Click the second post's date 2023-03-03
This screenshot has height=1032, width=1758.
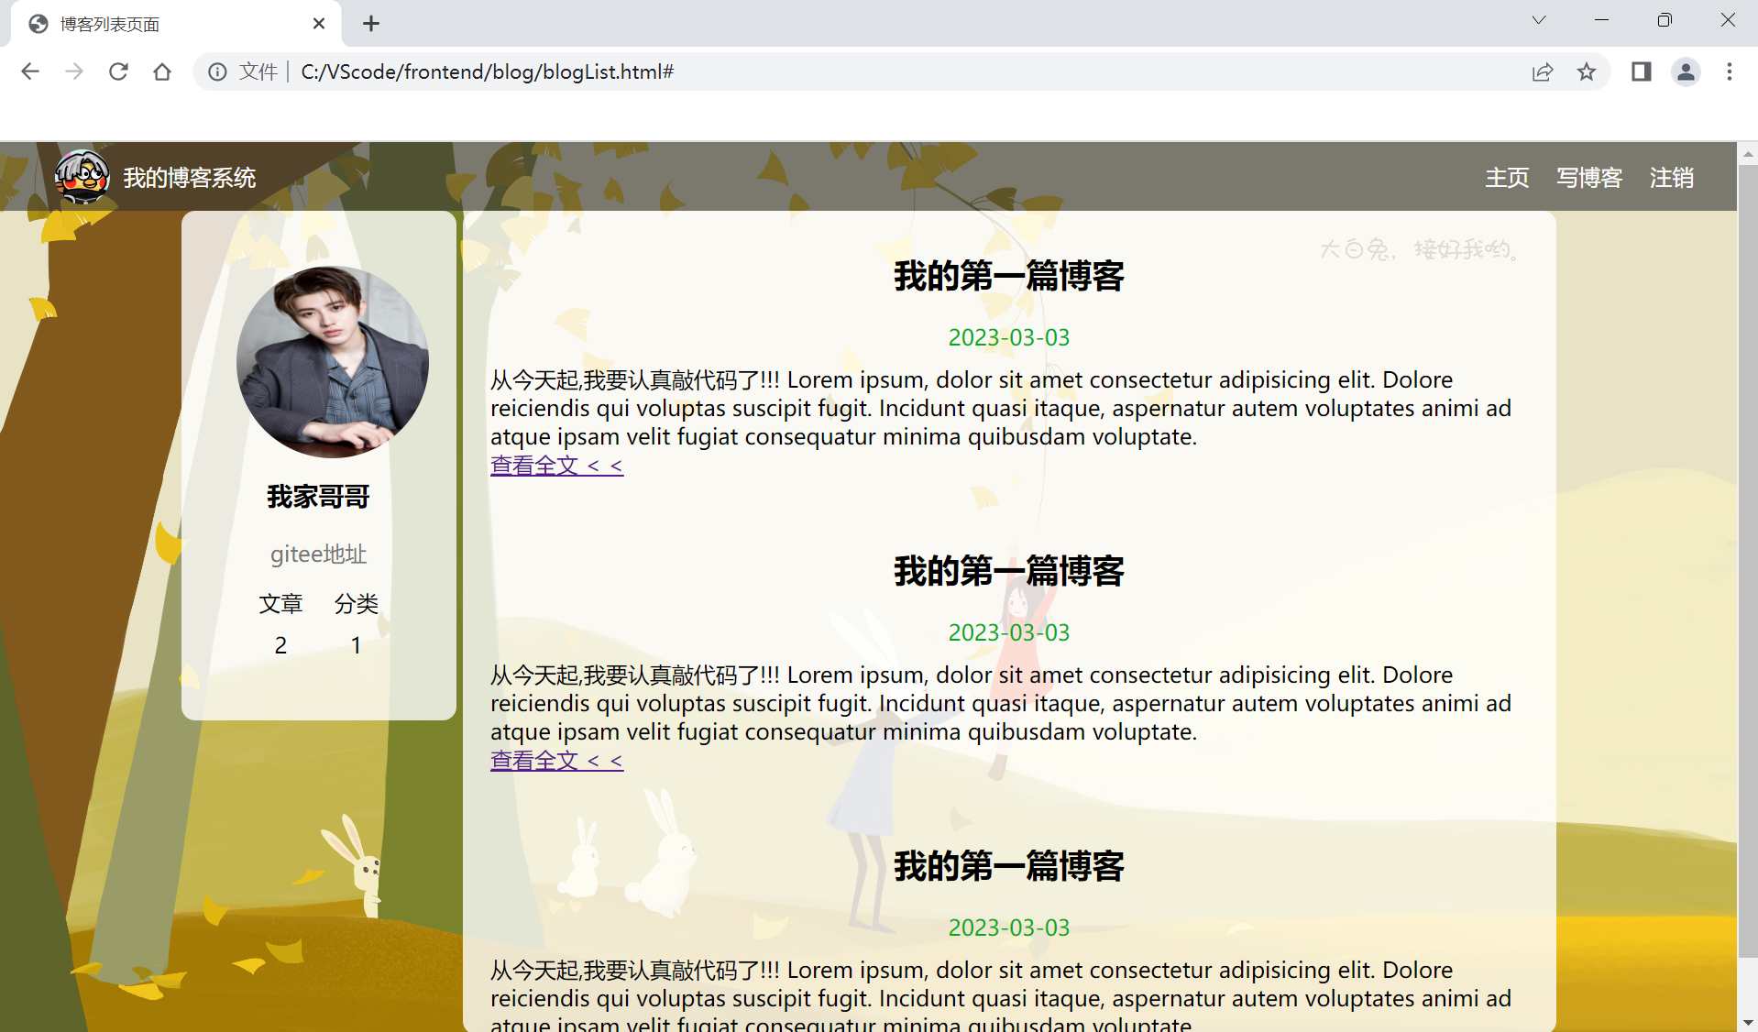[1009, 632]
